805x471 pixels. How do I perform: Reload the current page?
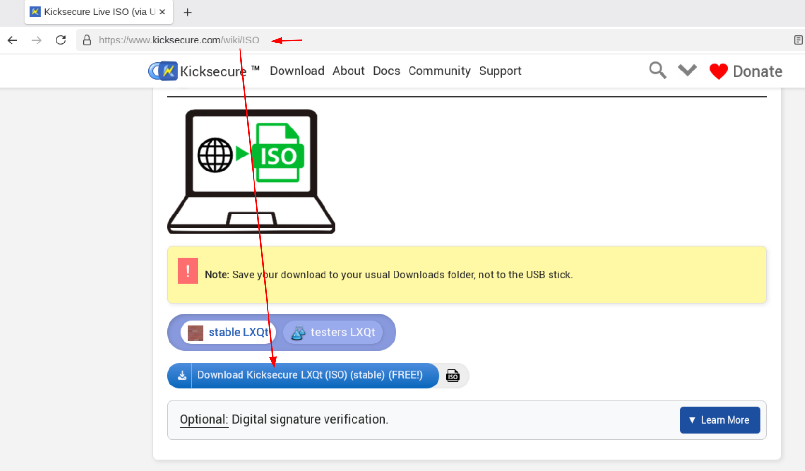point(61,40)
